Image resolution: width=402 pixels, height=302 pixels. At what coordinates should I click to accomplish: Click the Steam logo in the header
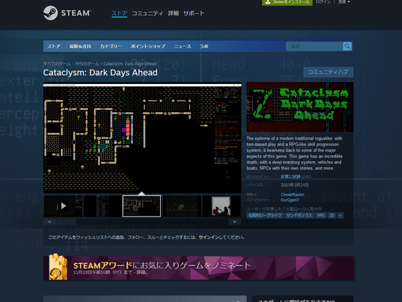click(x=67, y=13)
